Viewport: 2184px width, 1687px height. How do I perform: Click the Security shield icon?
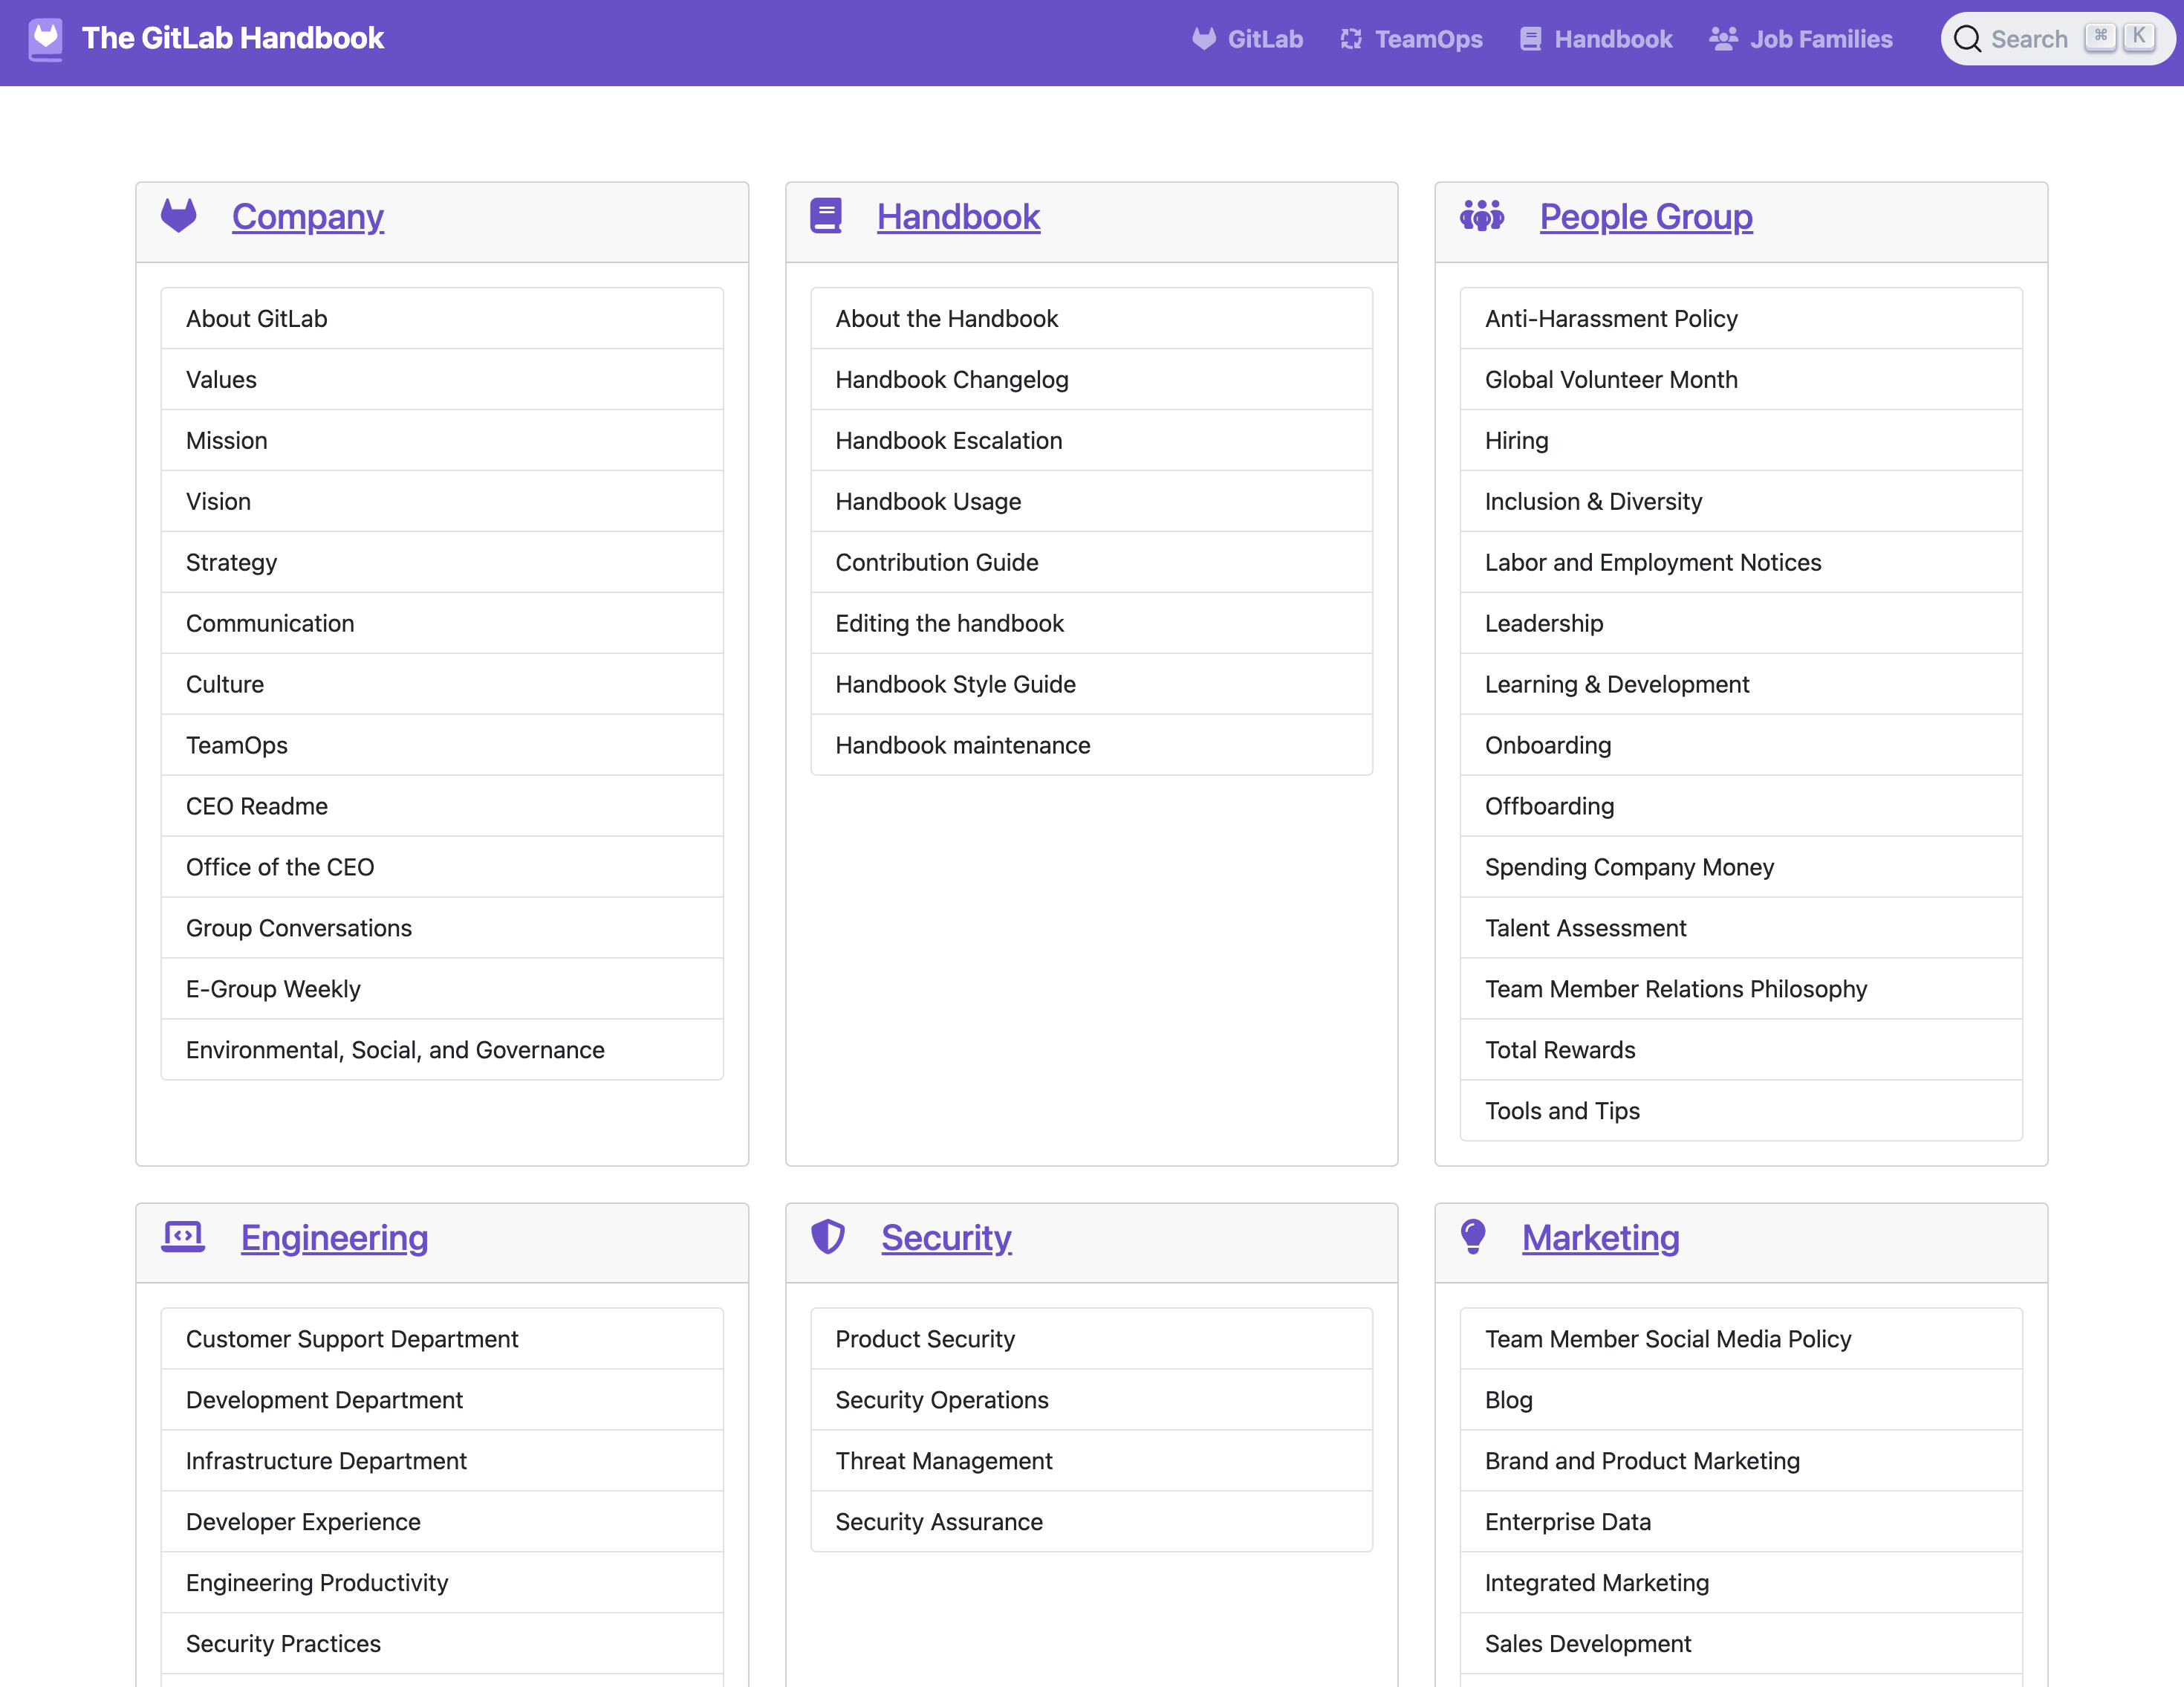point(828,1237)
